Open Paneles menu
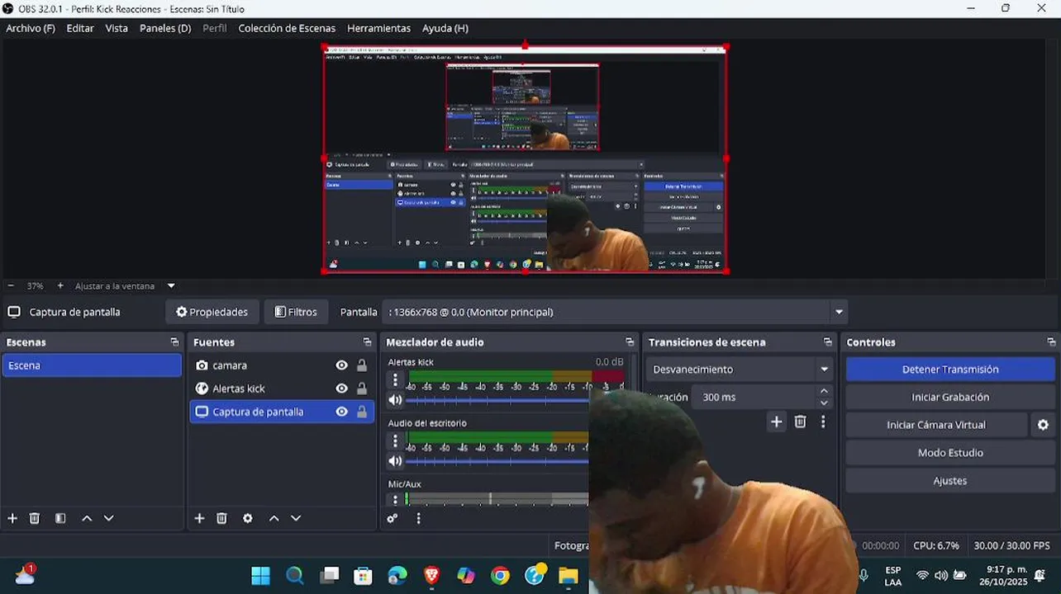 pos(165,28)
